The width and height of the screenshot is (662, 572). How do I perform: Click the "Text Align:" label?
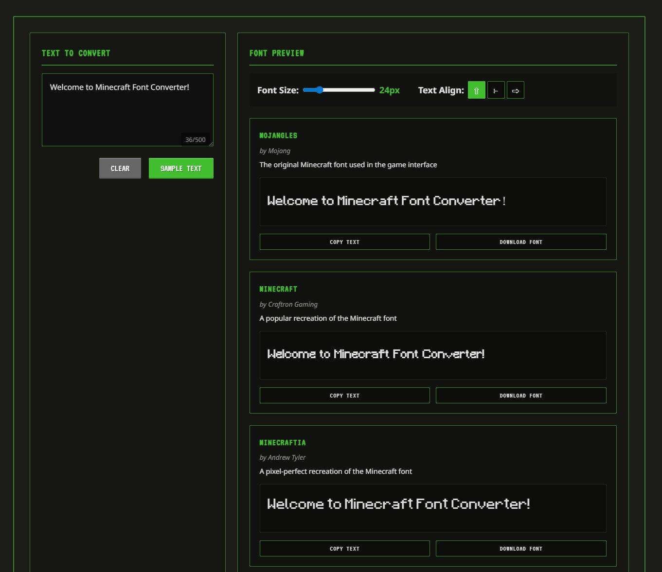(x=441, y=90)
